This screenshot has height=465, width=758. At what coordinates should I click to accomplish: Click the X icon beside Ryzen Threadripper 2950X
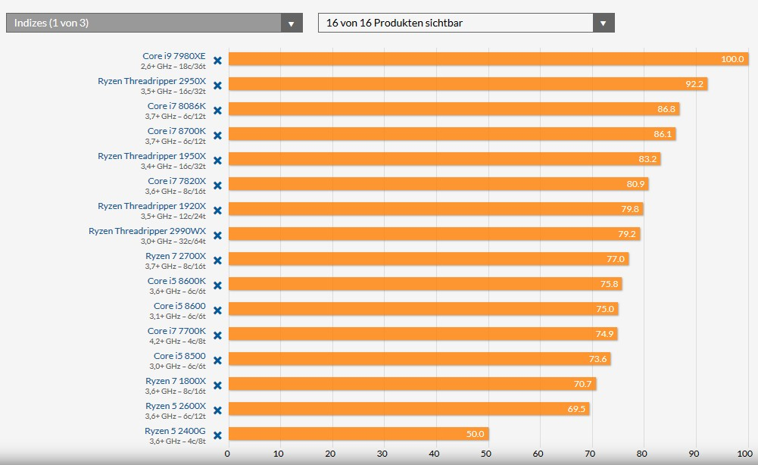click(217, 85)
